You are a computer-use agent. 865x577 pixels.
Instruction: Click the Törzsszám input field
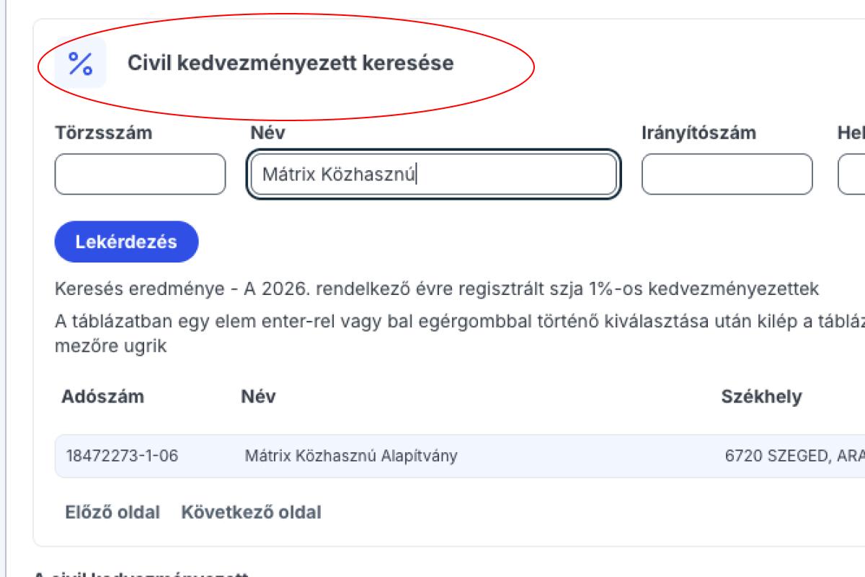coord(141,171)
